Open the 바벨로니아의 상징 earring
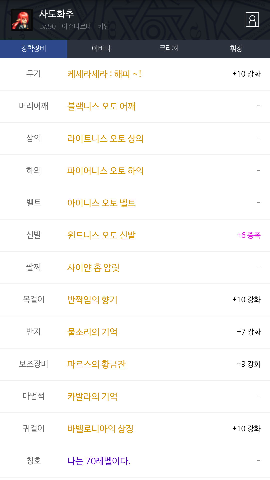This screenshot has height=480, width=270. (100, 429)
